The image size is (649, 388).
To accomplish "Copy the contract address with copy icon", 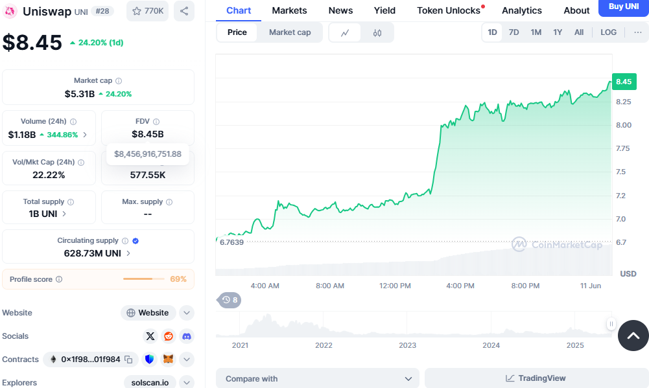I will point(129,359).
